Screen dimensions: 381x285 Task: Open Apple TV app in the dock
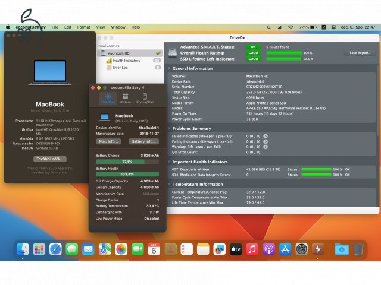(x=236, y=249)
